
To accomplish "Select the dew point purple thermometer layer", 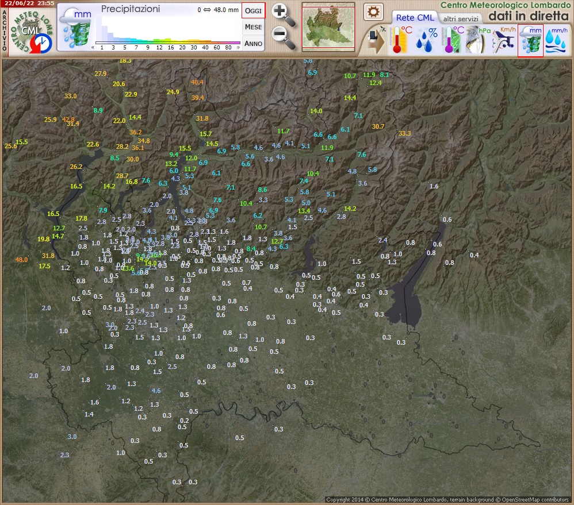I will click(453, 40).
